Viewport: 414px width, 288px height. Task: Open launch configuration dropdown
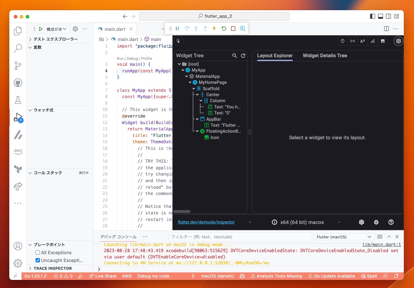56,29
